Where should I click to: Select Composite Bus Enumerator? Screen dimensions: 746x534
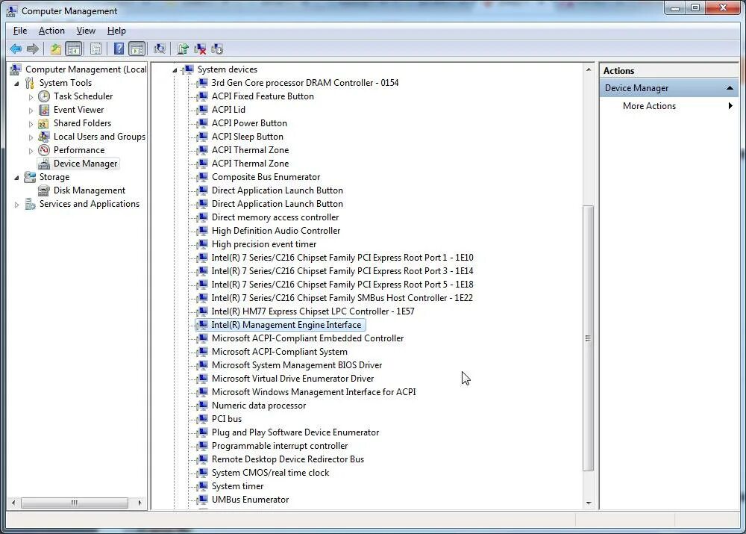(x=266, y=177)
